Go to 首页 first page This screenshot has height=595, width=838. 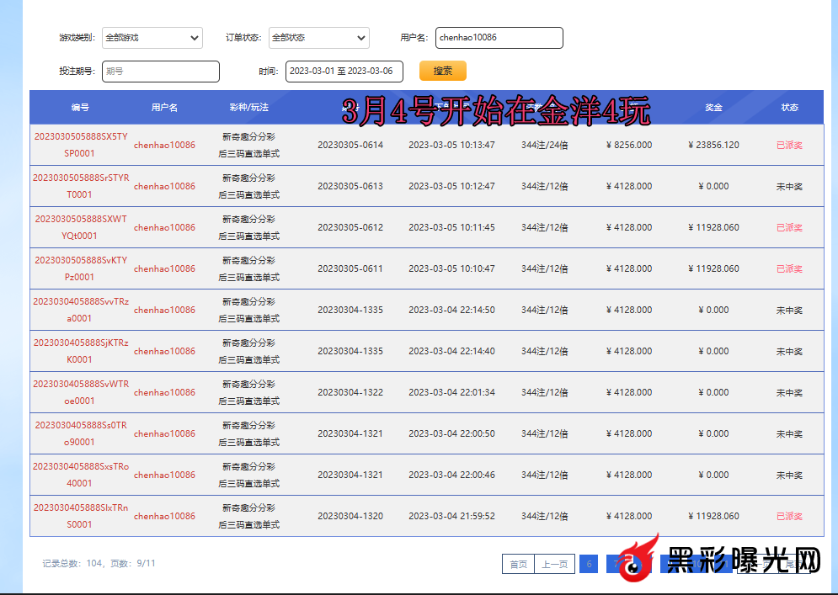(x=518, y=564)
